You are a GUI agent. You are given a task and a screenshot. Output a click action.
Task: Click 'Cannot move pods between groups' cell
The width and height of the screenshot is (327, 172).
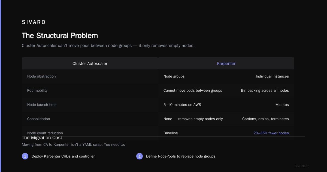pos(193,91)
